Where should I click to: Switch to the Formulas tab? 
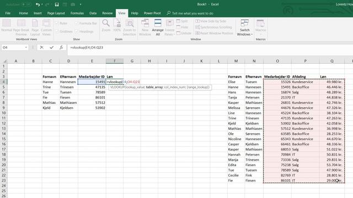pyautogui.click(x=77, y=13)
